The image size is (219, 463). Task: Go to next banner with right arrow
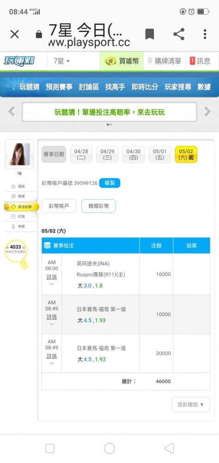tap(207, 111)
